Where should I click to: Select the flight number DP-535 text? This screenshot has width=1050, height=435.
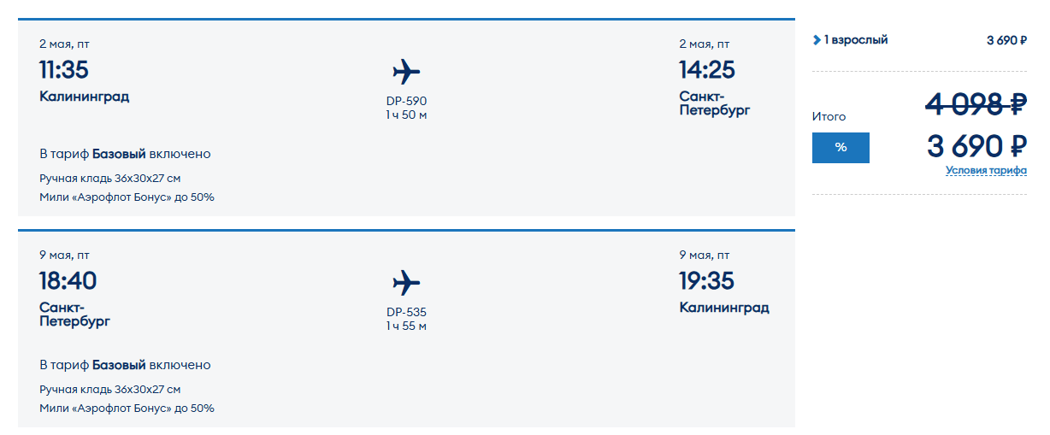point(406,312)
